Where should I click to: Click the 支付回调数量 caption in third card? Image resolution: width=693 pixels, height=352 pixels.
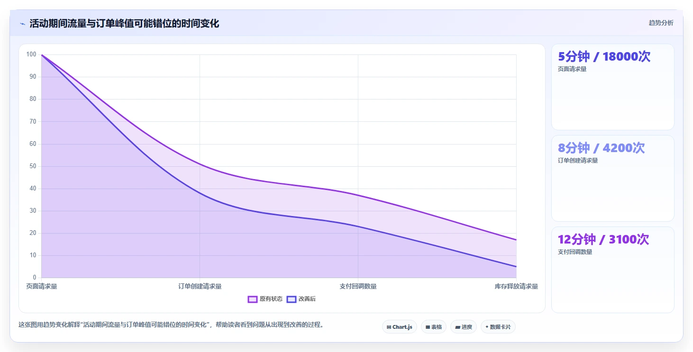coord(575,252)
